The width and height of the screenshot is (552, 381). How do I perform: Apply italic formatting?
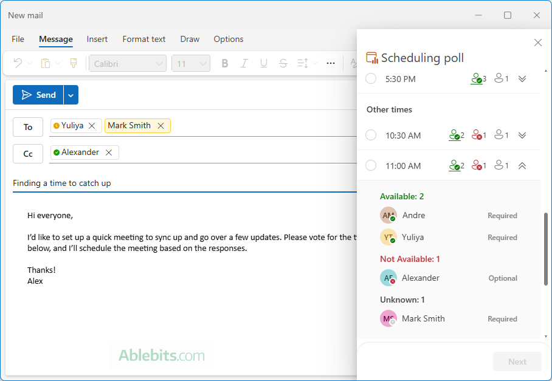tap(244, 63)
